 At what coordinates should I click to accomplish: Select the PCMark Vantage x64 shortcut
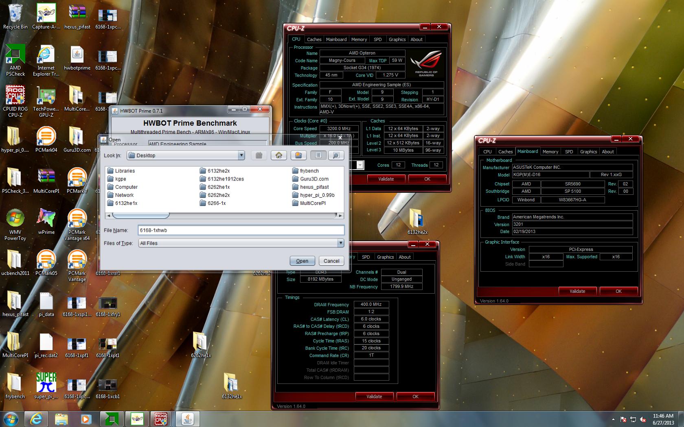point(77,224)
